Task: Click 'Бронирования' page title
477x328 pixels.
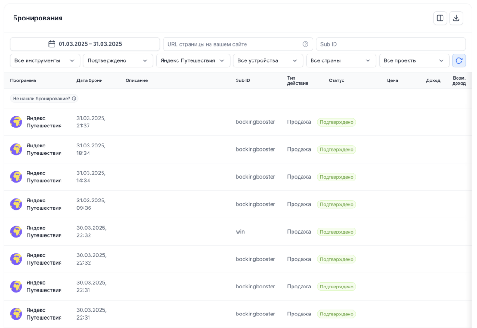Action: point(38,18)
